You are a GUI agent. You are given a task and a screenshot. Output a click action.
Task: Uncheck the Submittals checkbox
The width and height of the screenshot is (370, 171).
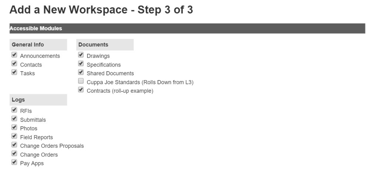14,119
